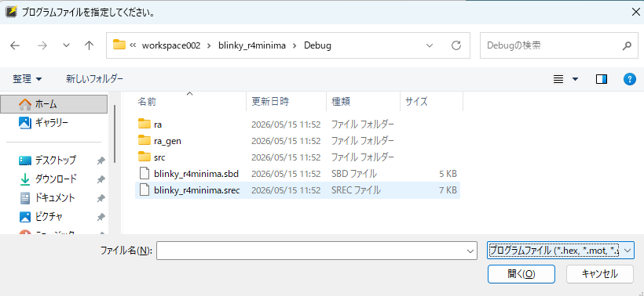The image size is (644, 296).
Task: Unpin デスクトップ with its pin icon
Action: (x=101, y=161)
